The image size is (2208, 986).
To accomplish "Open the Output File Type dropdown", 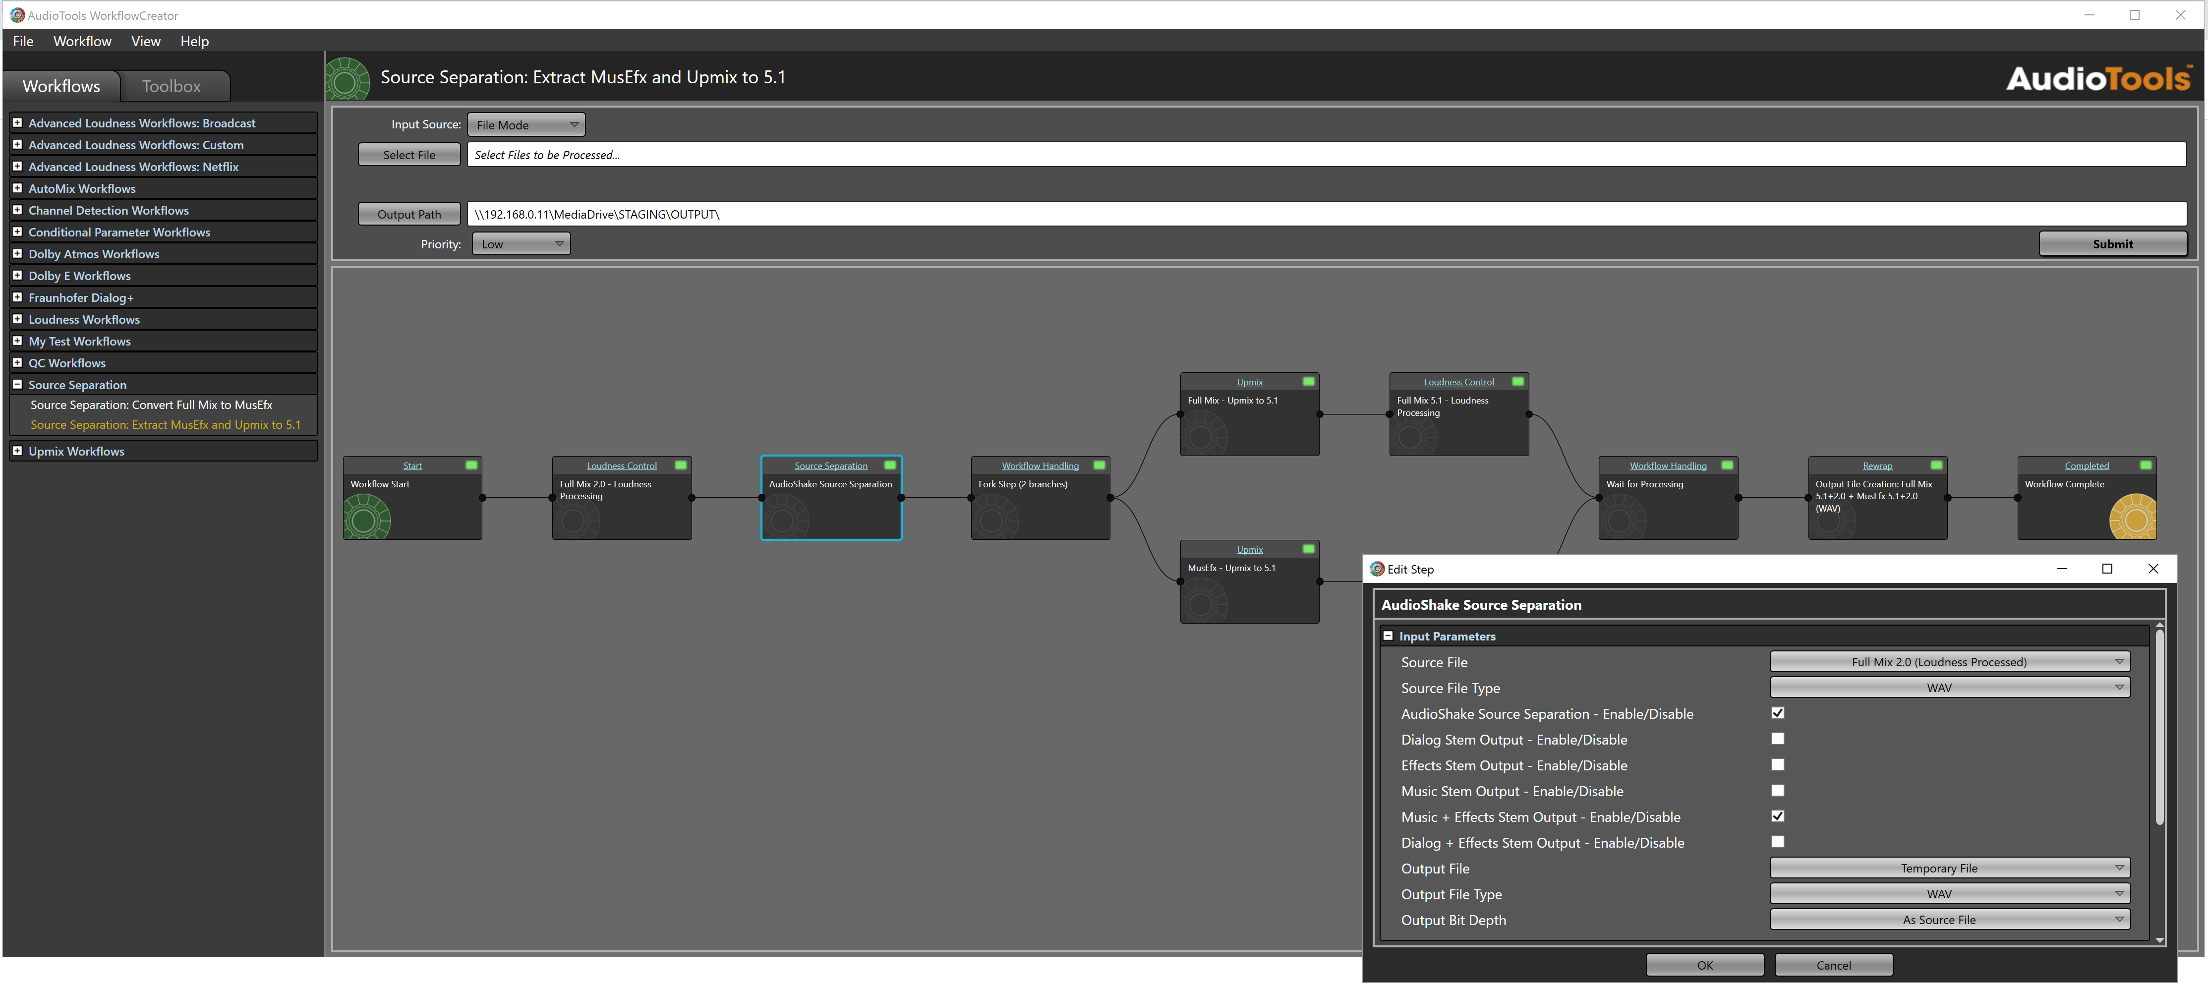I will (x=1949, y=894).
